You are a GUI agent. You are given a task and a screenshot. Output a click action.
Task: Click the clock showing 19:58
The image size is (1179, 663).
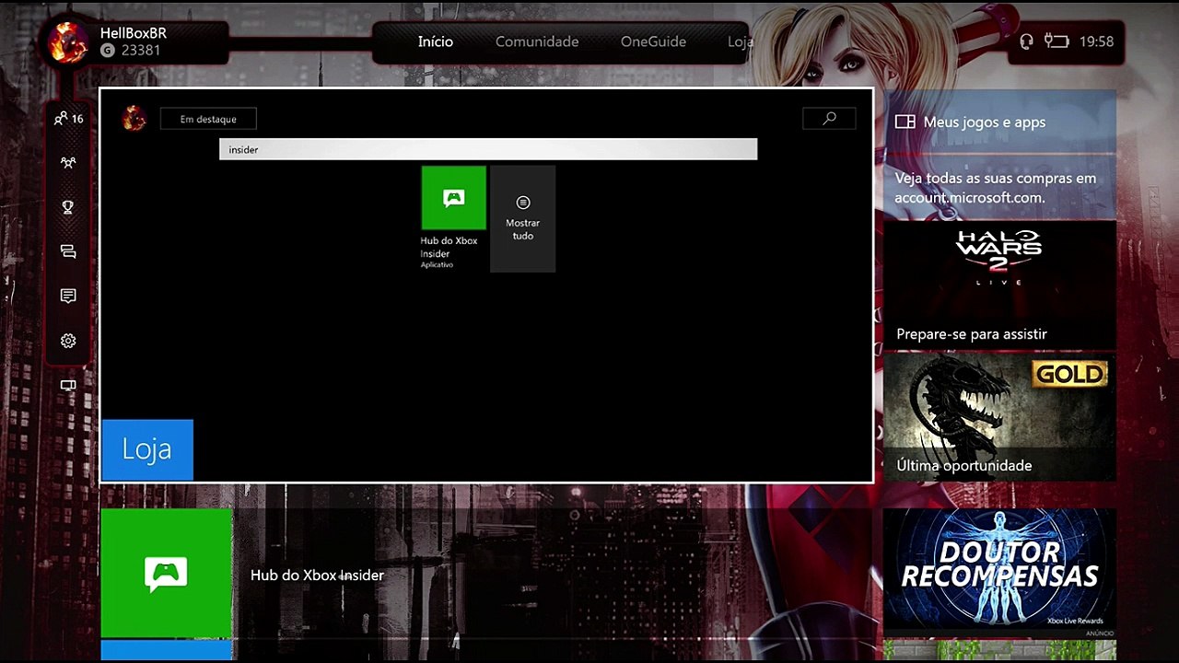tap(1096, 41)
